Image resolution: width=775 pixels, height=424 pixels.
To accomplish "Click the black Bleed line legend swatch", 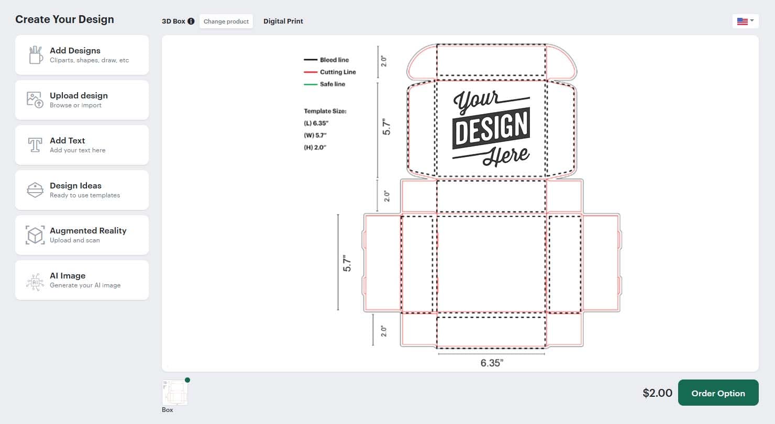I will [x=311, y=60].
